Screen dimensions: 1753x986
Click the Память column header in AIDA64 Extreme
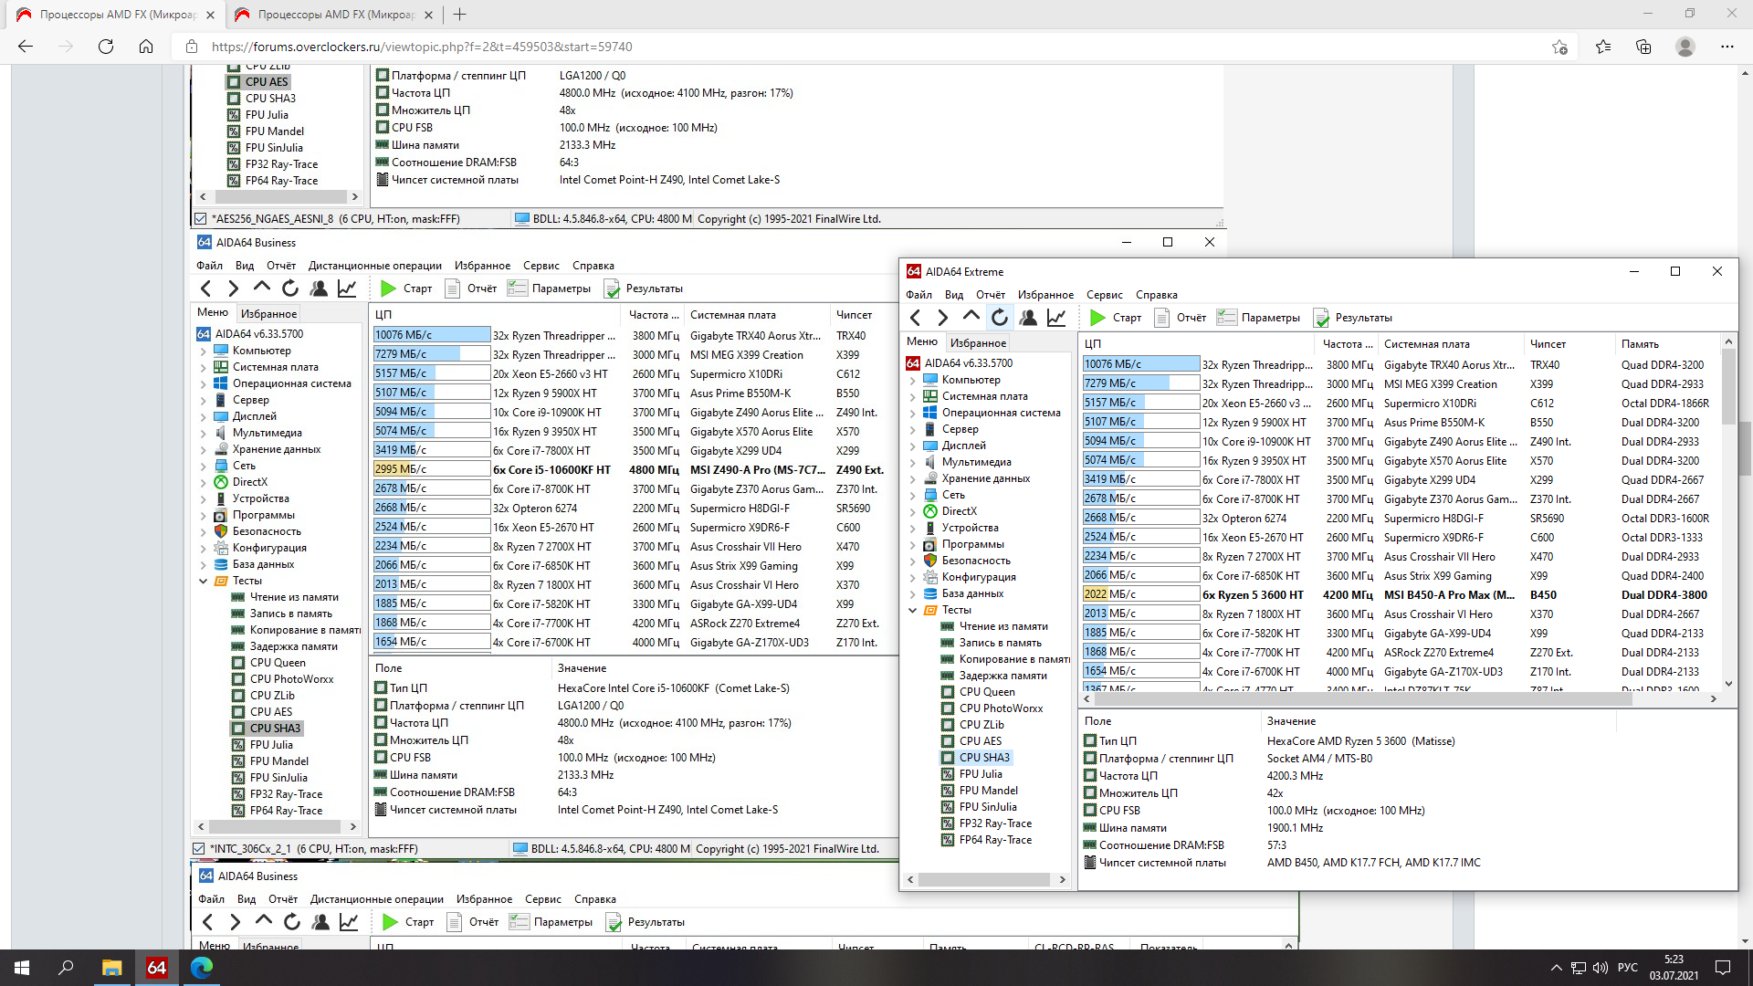pyautogui.click(x=1640, y=344)
